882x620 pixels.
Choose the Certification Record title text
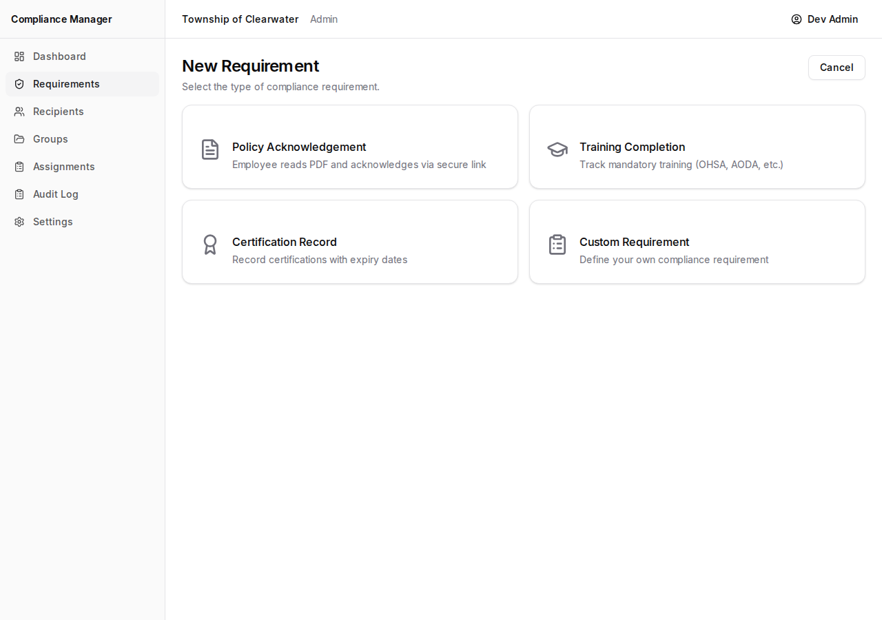(285, 242)
